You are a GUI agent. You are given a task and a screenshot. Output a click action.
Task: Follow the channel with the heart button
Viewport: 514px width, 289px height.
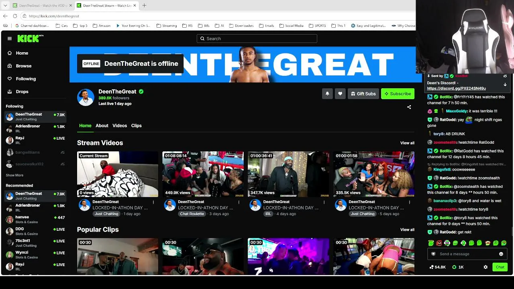tap(340, 94)
